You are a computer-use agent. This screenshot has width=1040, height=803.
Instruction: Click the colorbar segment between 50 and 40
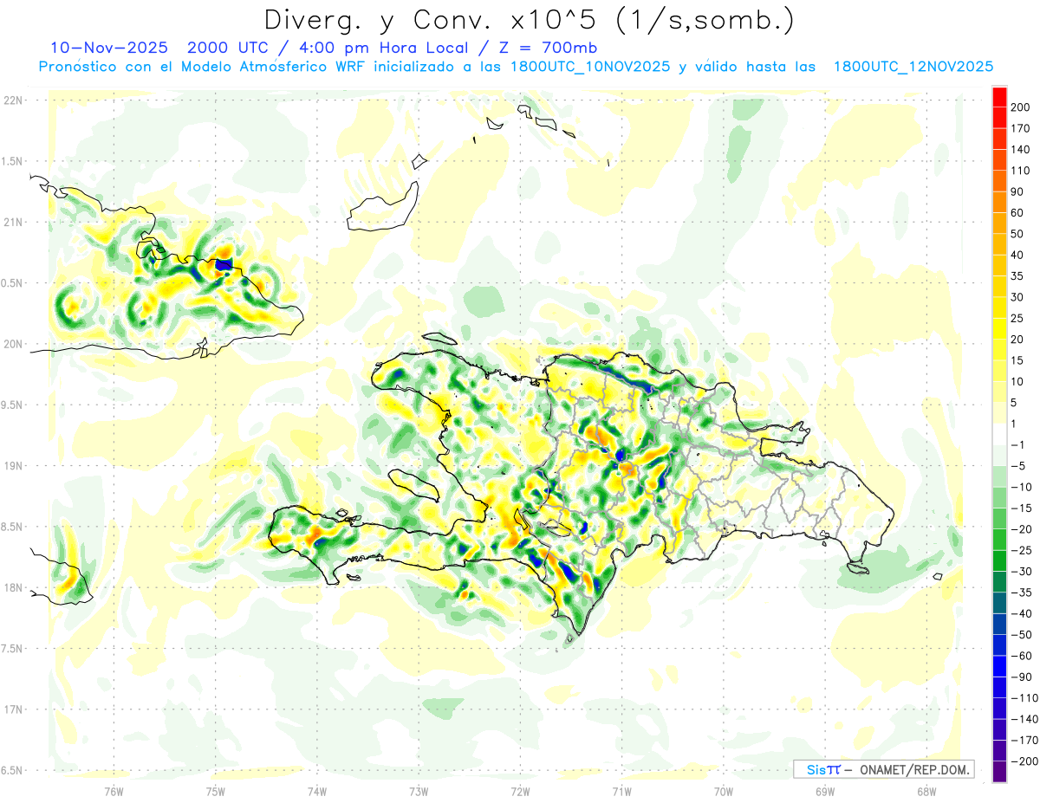999,243
